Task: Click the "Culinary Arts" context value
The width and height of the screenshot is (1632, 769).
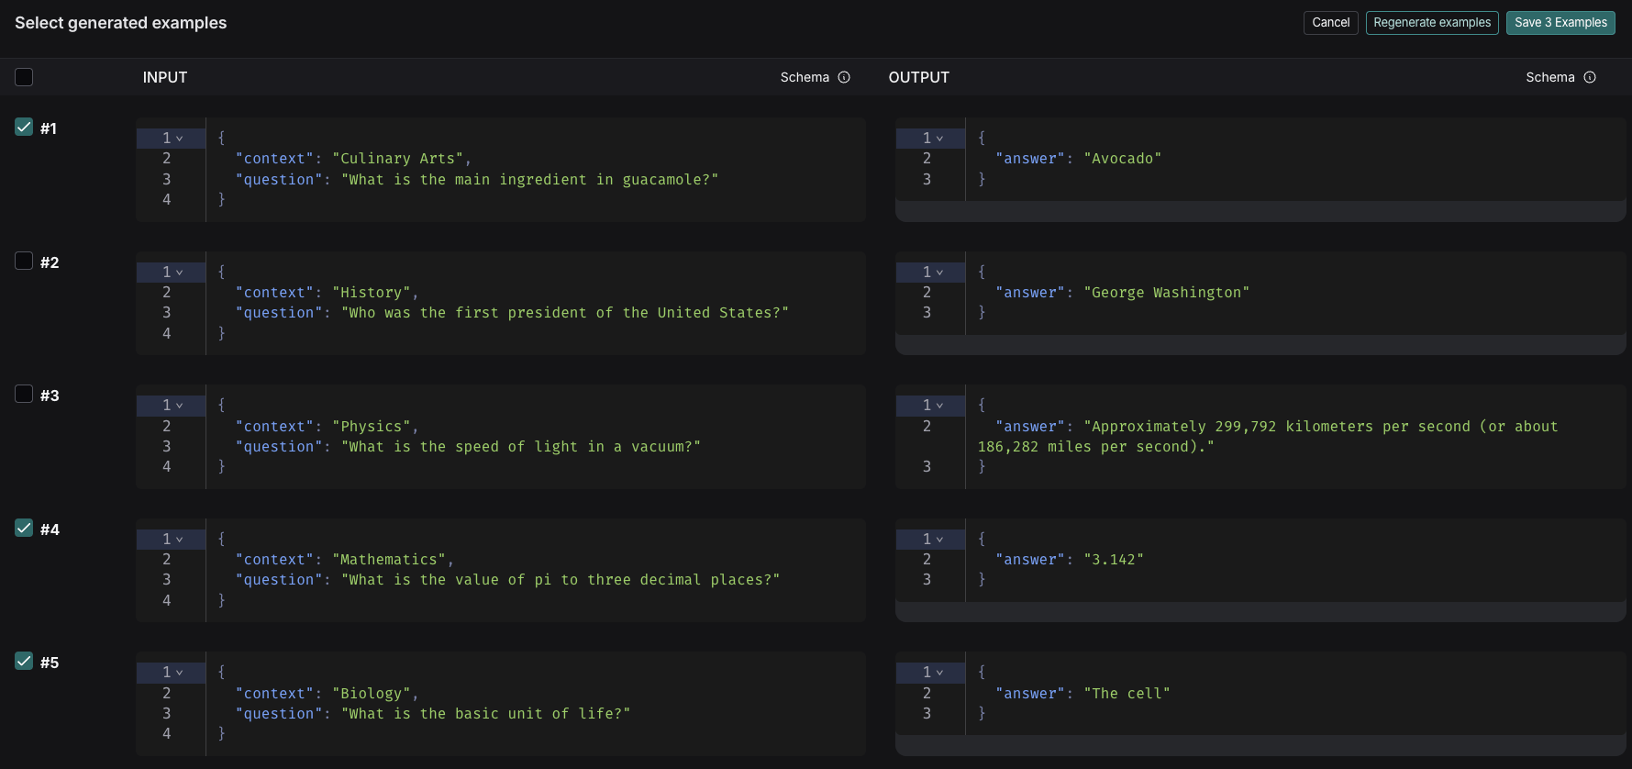Action: coord(397,159)
